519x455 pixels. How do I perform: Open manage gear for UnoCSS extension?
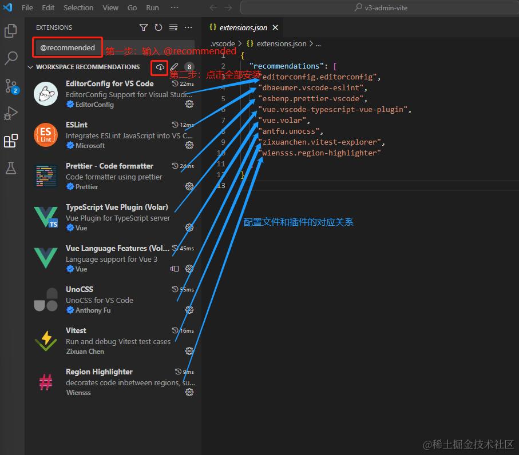click(189, 310)
